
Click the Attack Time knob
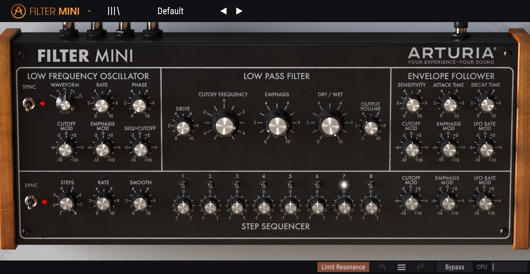[x=450, y=105]
